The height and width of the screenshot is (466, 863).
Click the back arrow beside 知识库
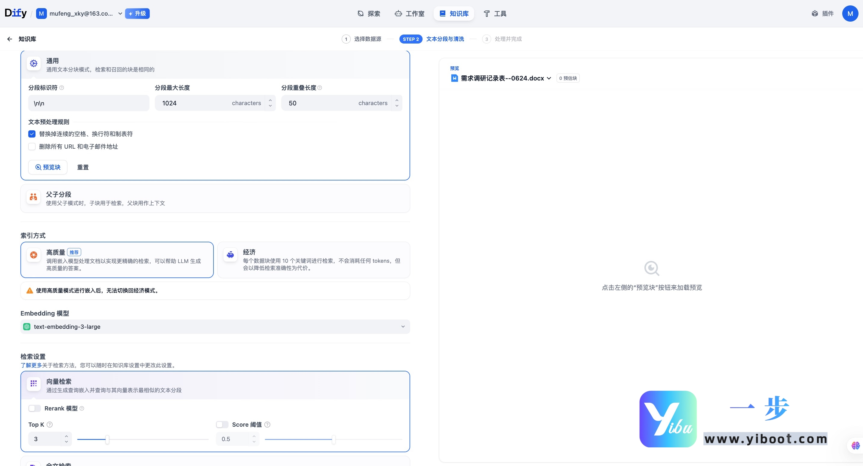point(9,39)
